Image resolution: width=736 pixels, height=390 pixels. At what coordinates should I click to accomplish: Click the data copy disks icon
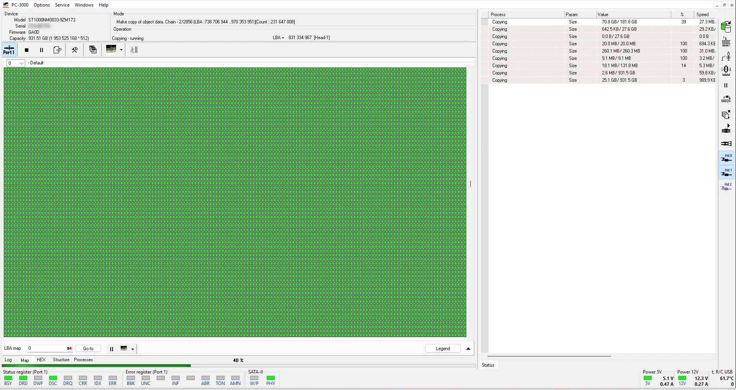[726, 26]
